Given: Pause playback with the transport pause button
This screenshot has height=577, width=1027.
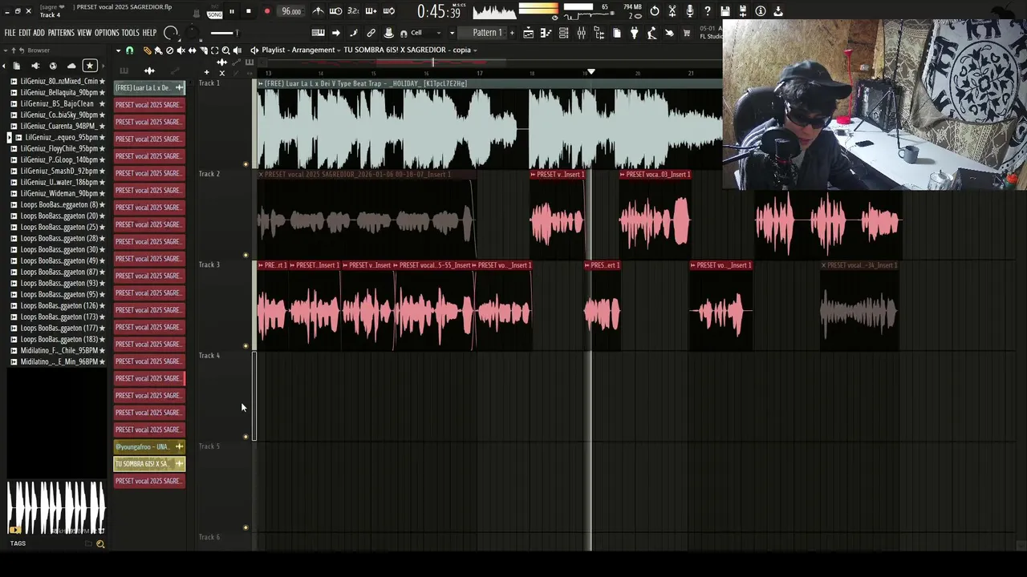Looking at the screenshot, I should [232, 11].
